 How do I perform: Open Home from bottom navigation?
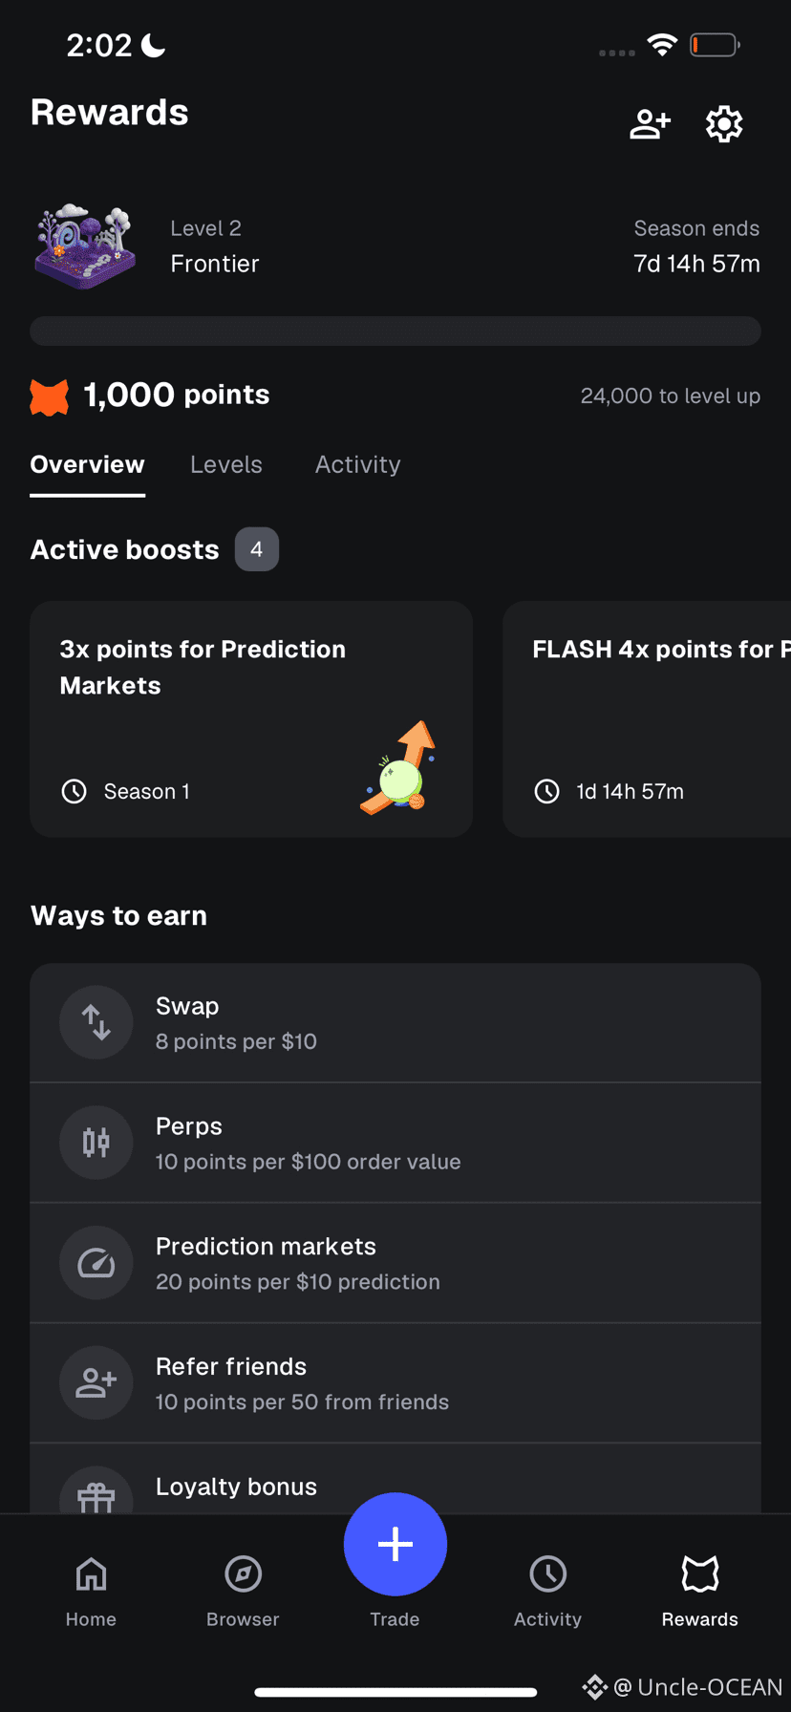91,1592
